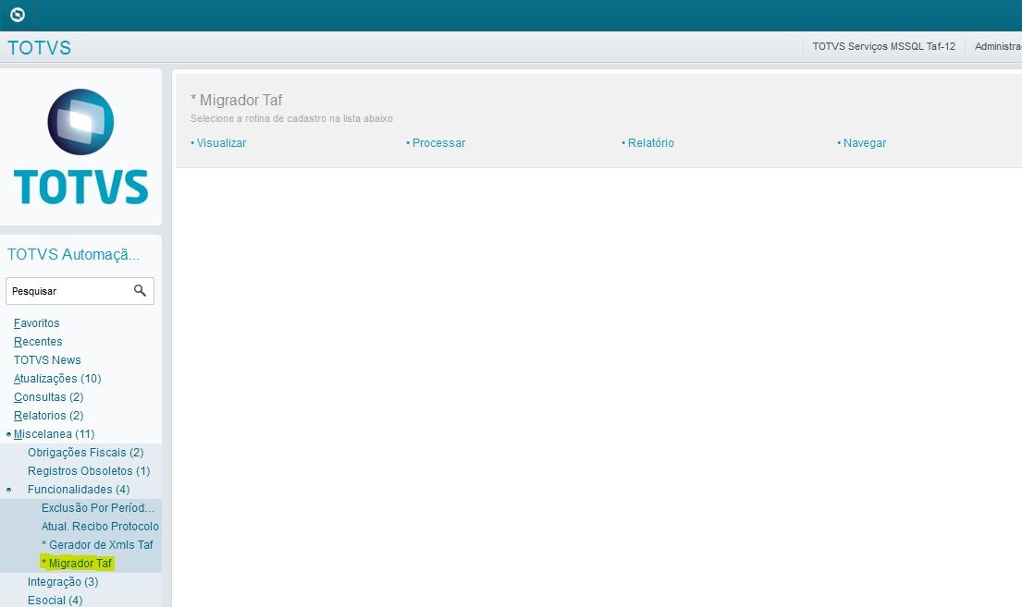Expand Esocial (4) submenu

pyautogui.click(x=55, y=600)
